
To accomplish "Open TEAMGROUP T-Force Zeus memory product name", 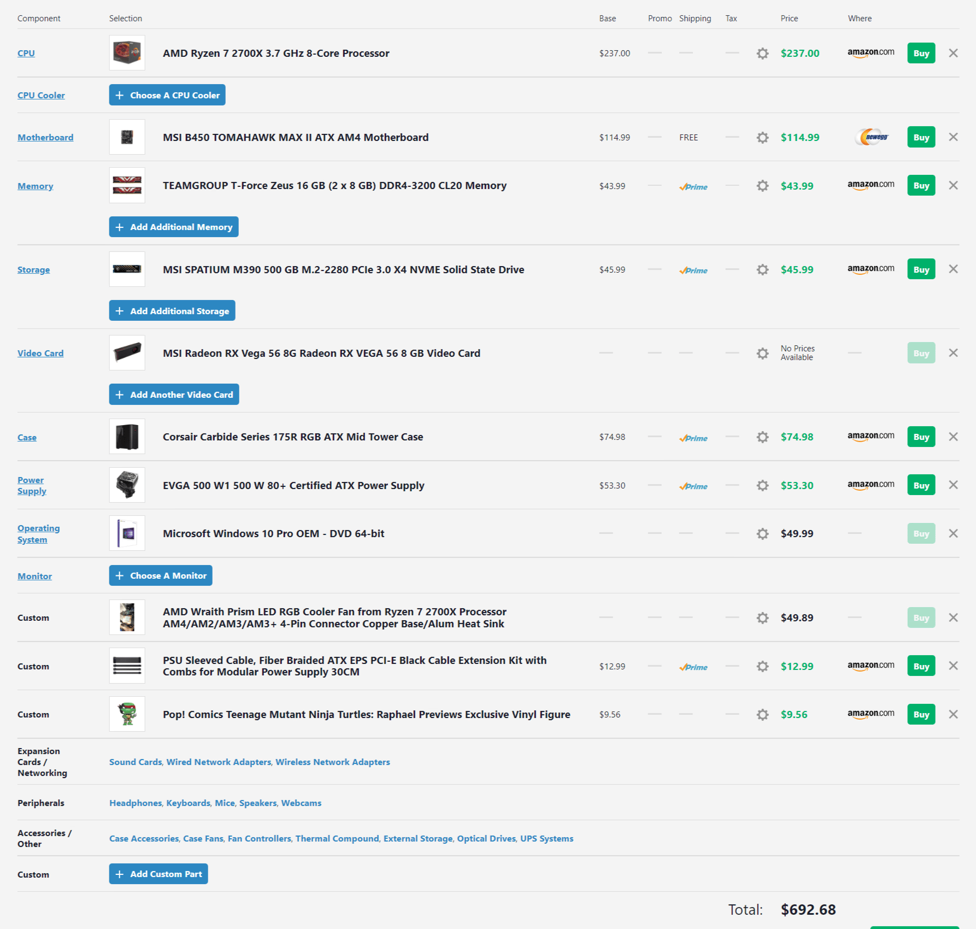I will click(x=334, y=186).
